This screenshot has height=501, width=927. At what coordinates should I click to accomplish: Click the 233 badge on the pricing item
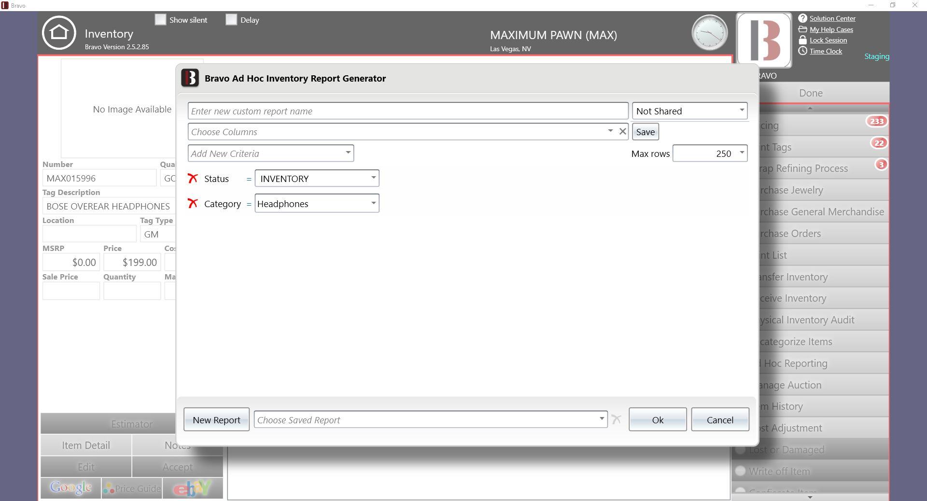pyautogui.click(x=877, y=121)
